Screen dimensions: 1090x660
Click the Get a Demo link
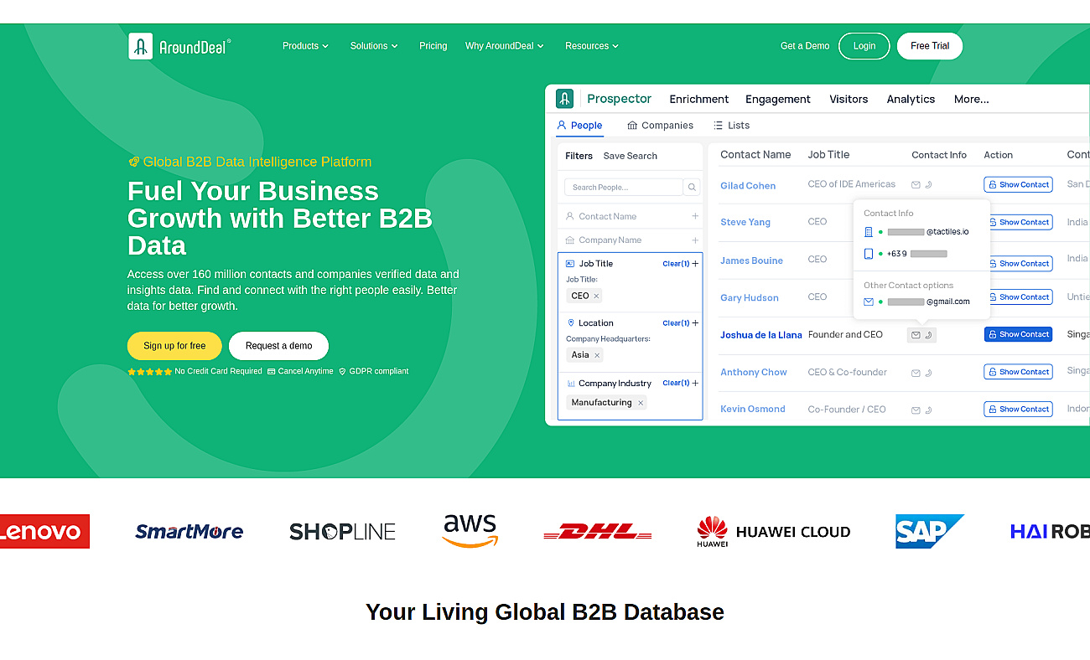[x=805, y=46]
